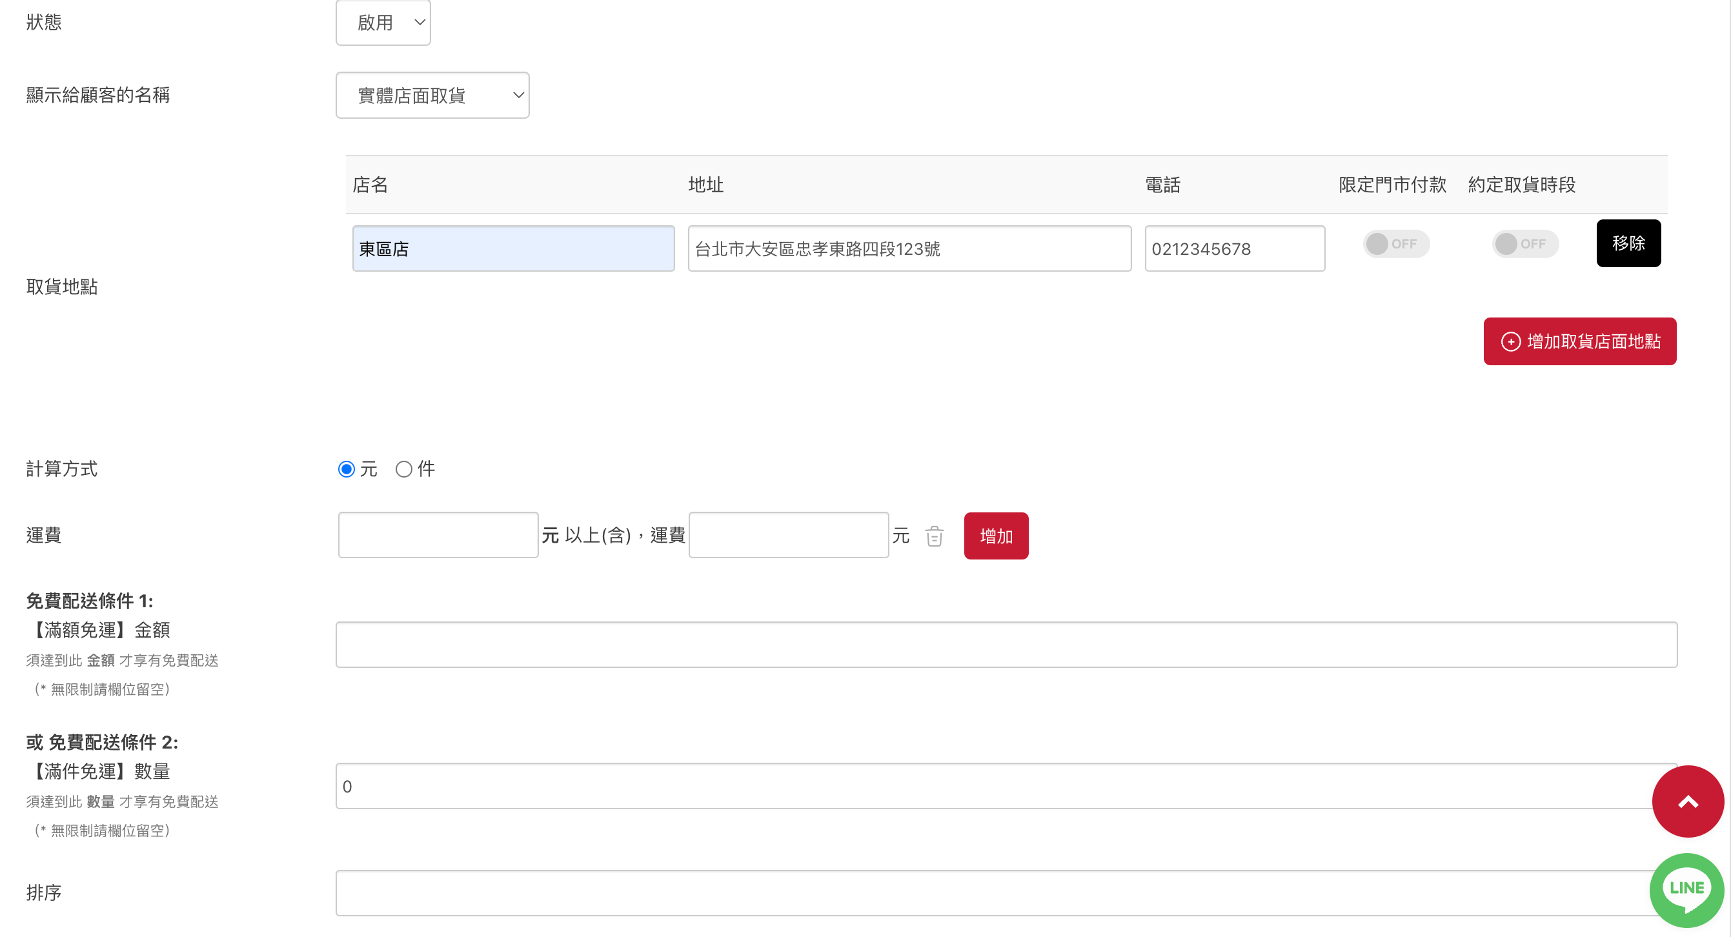Click the black 移除 button
The width and height of the screenshot is (1731, 937).
pyautogui.click(x=1628, y=243)
